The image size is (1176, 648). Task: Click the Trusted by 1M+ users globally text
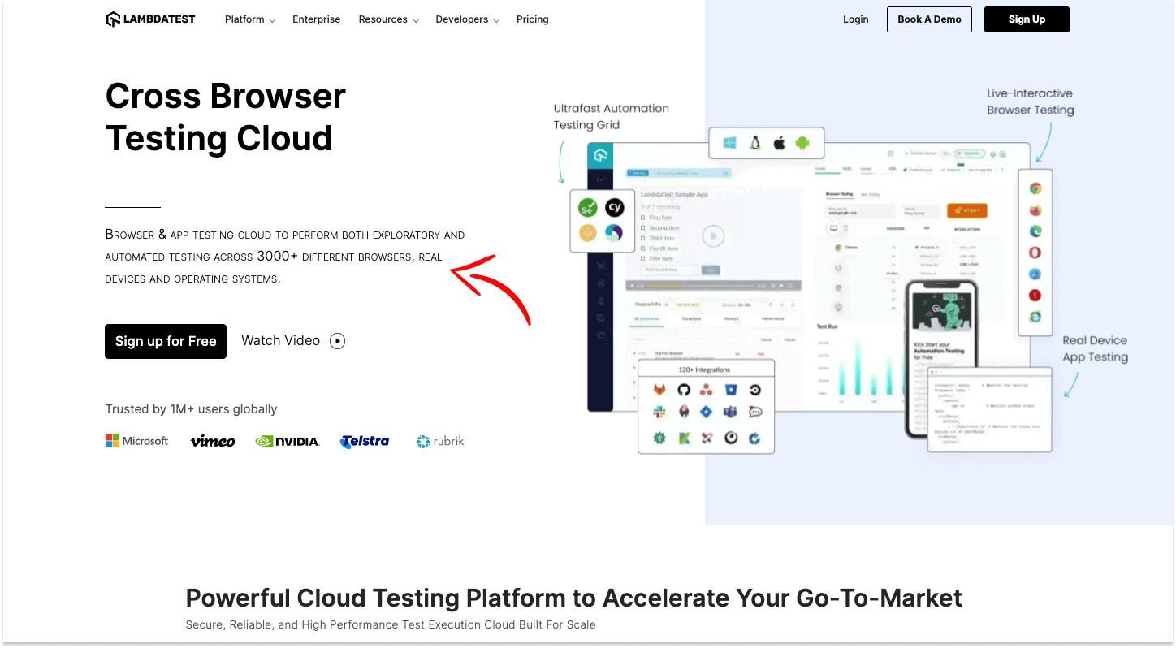[192, 409]
